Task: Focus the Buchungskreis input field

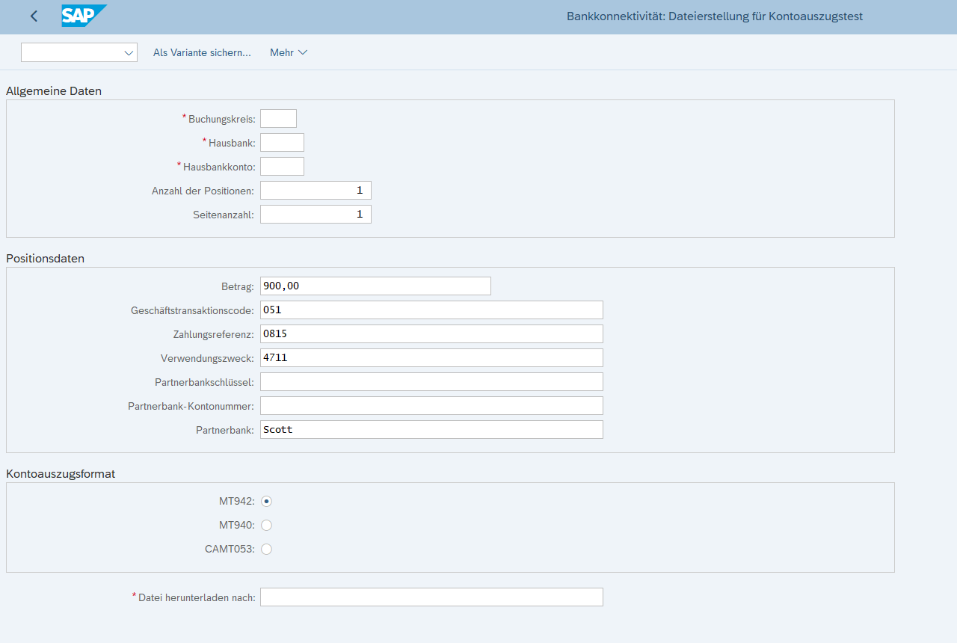Action: click(278, 119)
